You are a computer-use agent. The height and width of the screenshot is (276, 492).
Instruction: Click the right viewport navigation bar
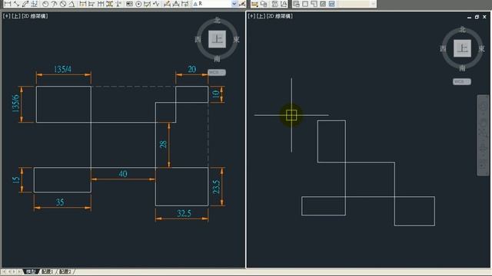tap(483, 136)
